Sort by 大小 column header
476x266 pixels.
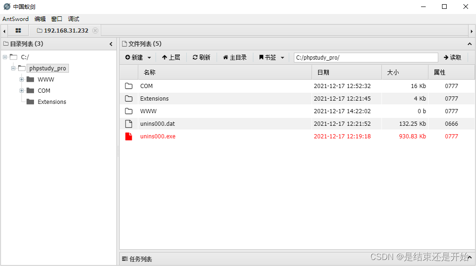405,72
